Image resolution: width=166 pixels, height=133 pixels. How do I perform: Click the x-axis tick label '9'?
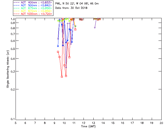(x=54, y=123)
